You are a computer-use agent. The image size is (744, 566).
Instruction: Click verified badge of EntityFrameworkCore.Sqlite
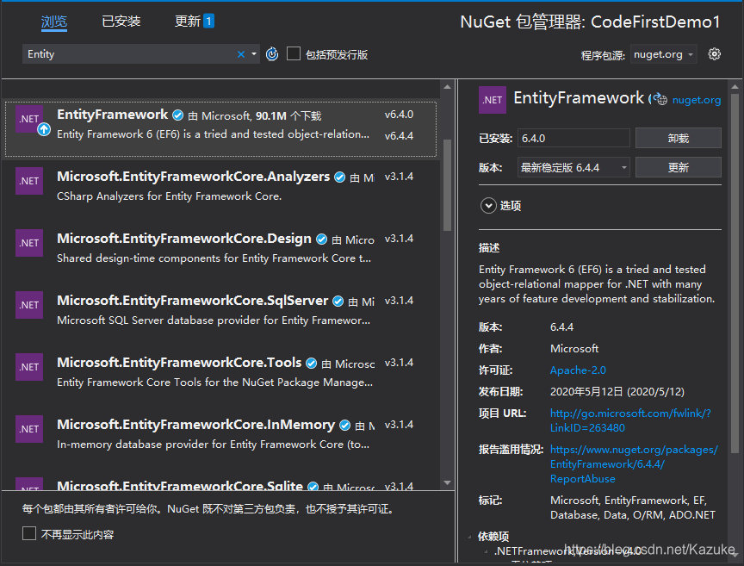tap(313, 486)
